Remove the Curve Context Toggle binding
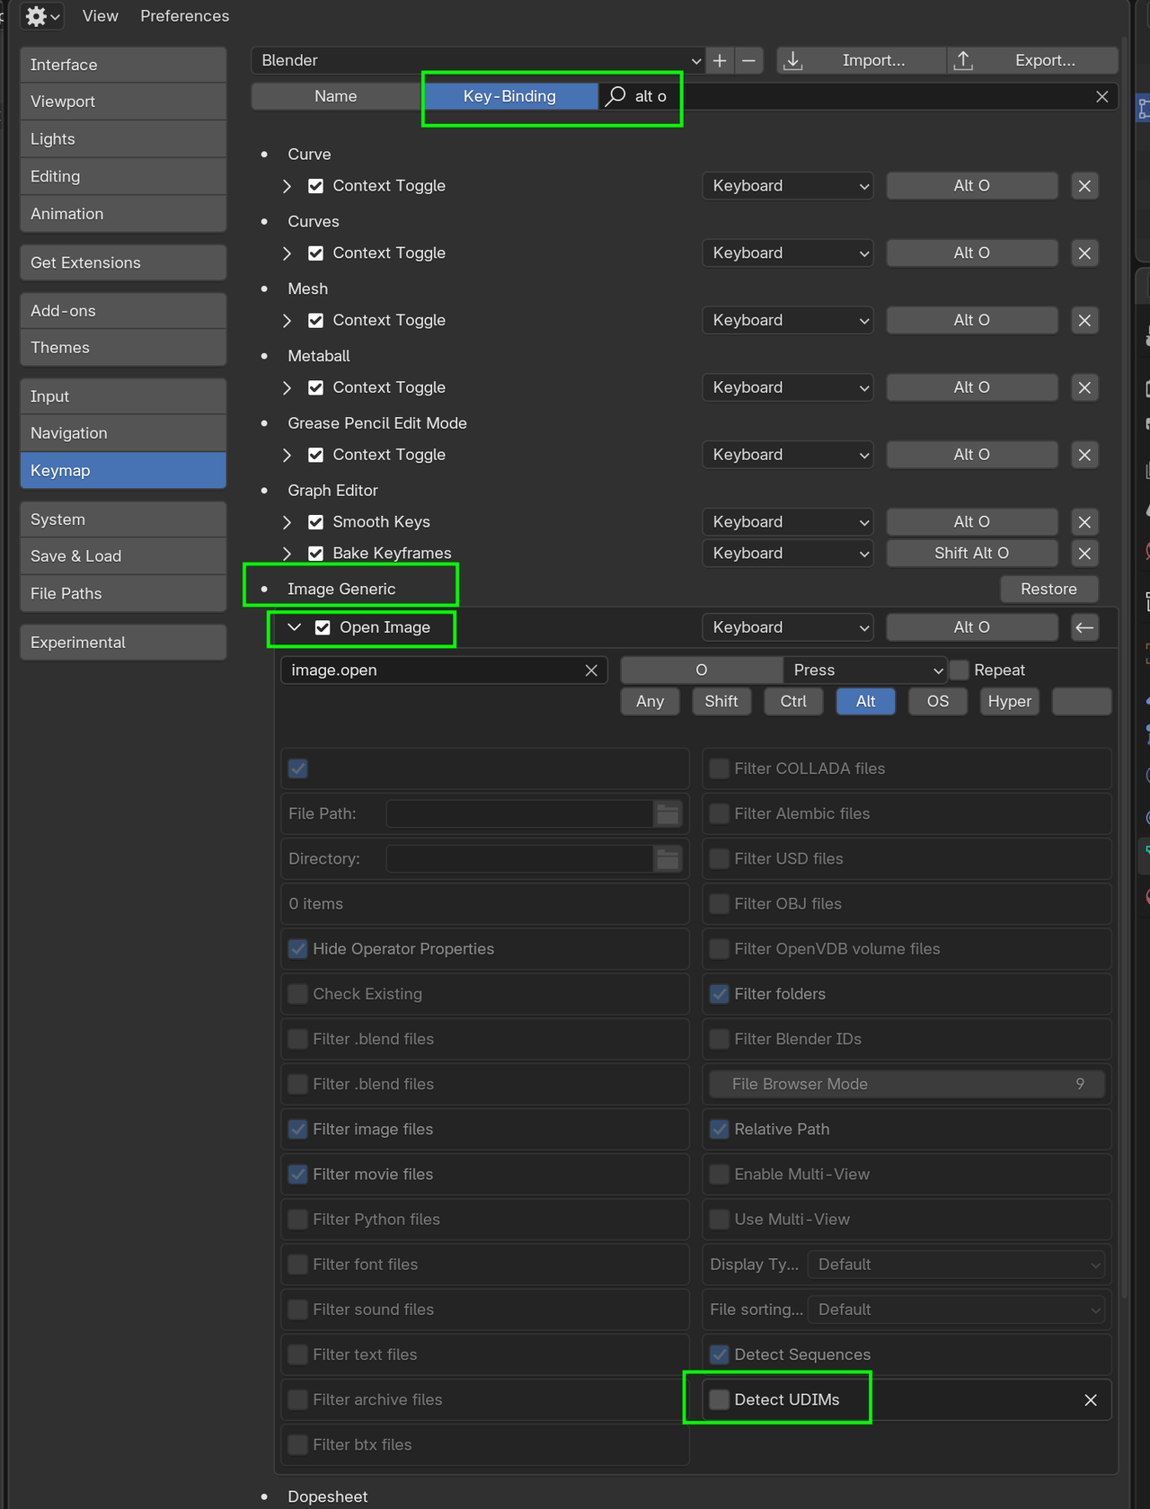Screen dimensions: 1150x1509 coord(1084,186)
